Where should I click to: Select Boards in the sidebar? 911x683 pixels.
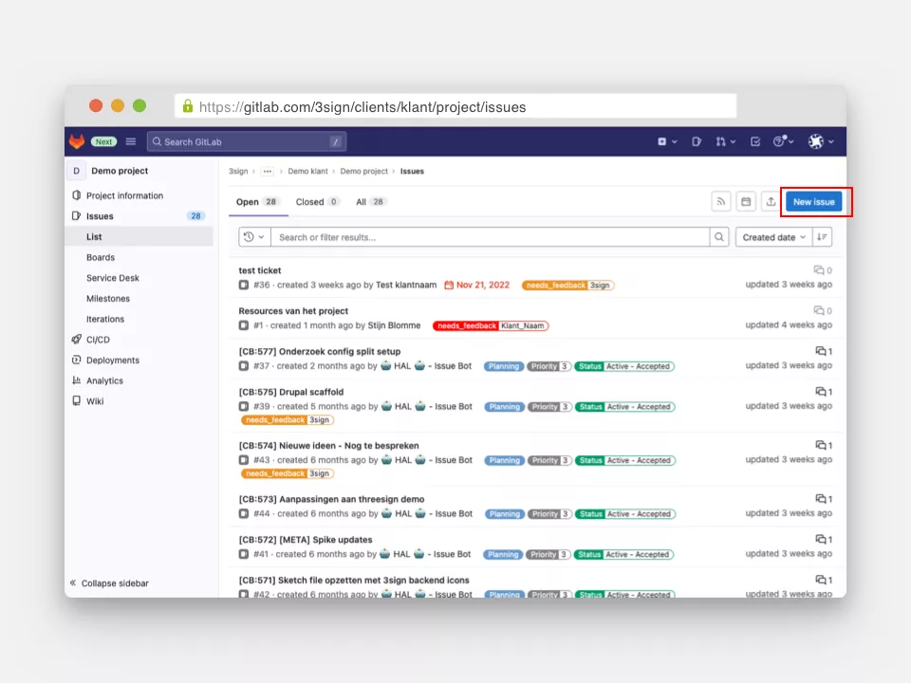(x=101, y=257)
